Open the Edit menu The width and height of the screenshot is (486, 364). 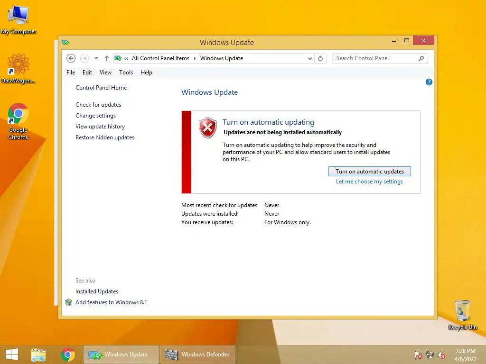[x=87, y=73]
